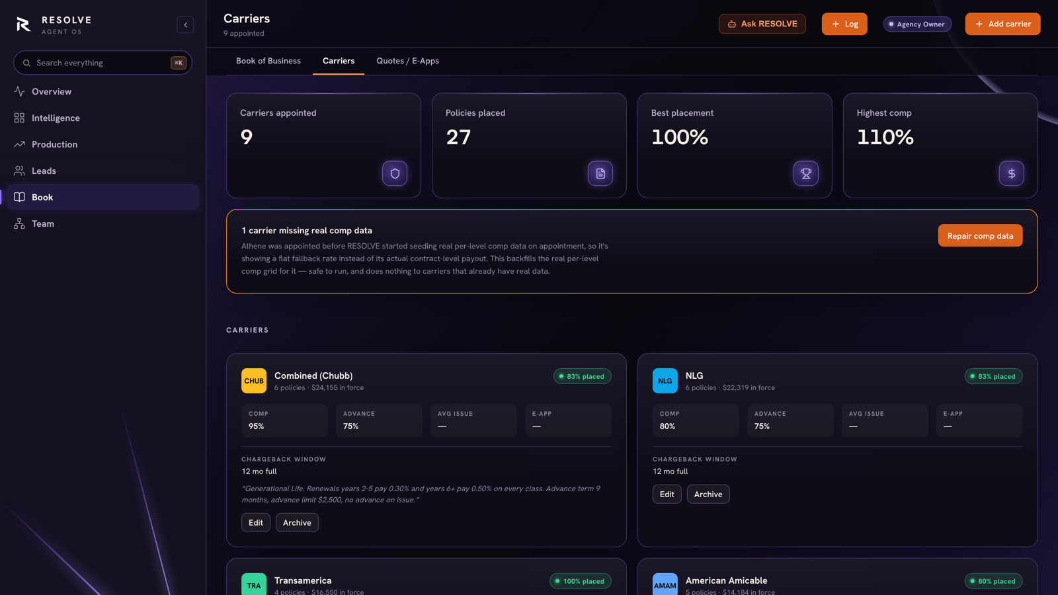Screen dimensions: 1058x595
Task: Click the Agency Owner role badge
Action: [x=917, y=24]
